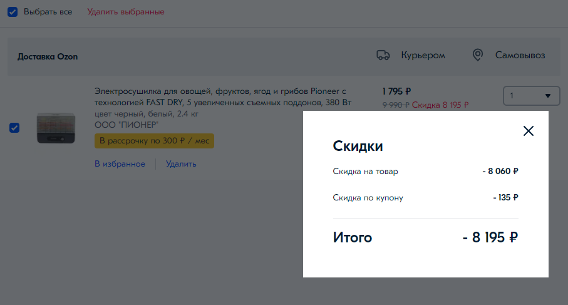Click the courier truck icon

[x=383, y=55]
